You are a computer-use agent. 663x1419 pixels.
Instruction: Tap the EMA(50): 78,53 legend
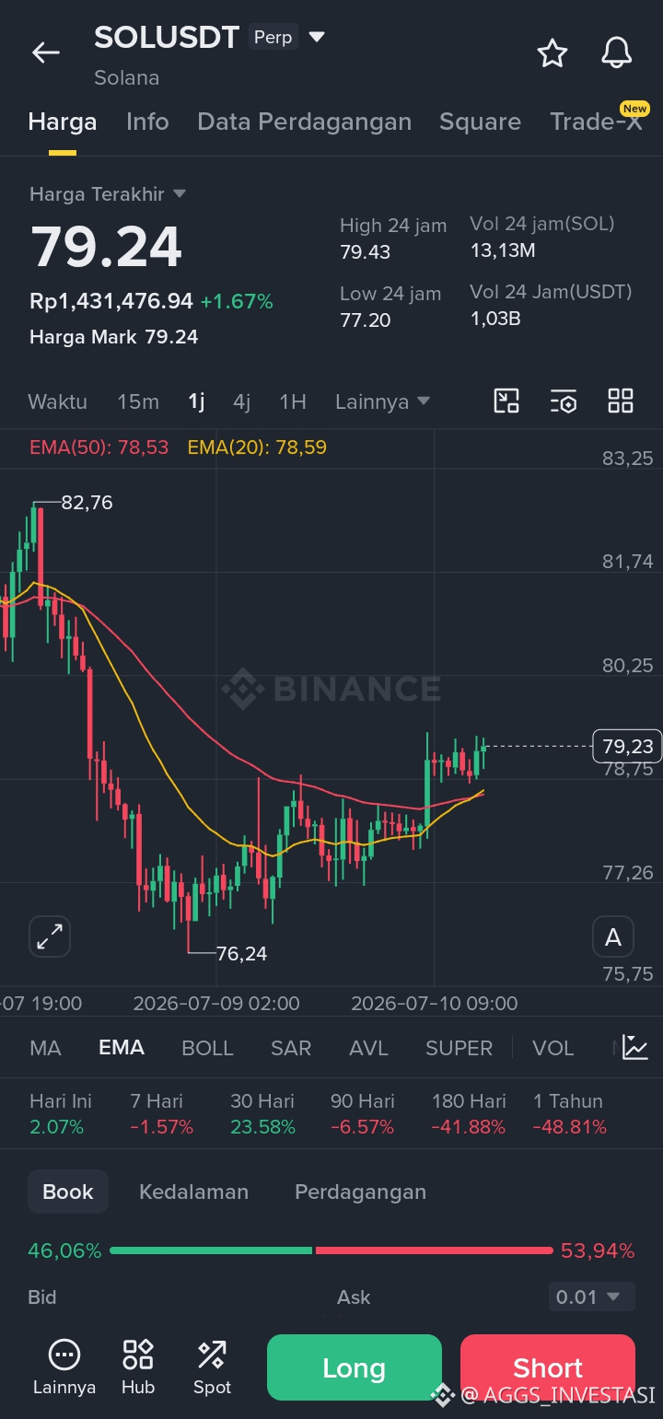pyautogui.click(x=99, y=448)
